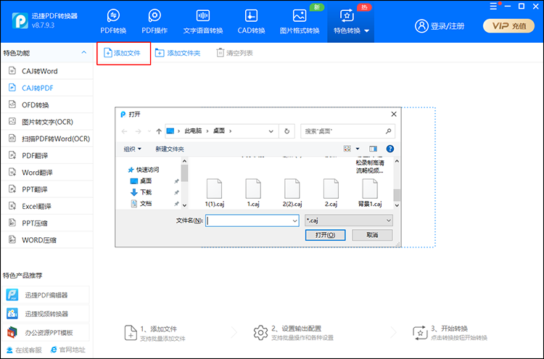
Task: Select 桌面 in navigation tree
Action: (x=141, y=181)
